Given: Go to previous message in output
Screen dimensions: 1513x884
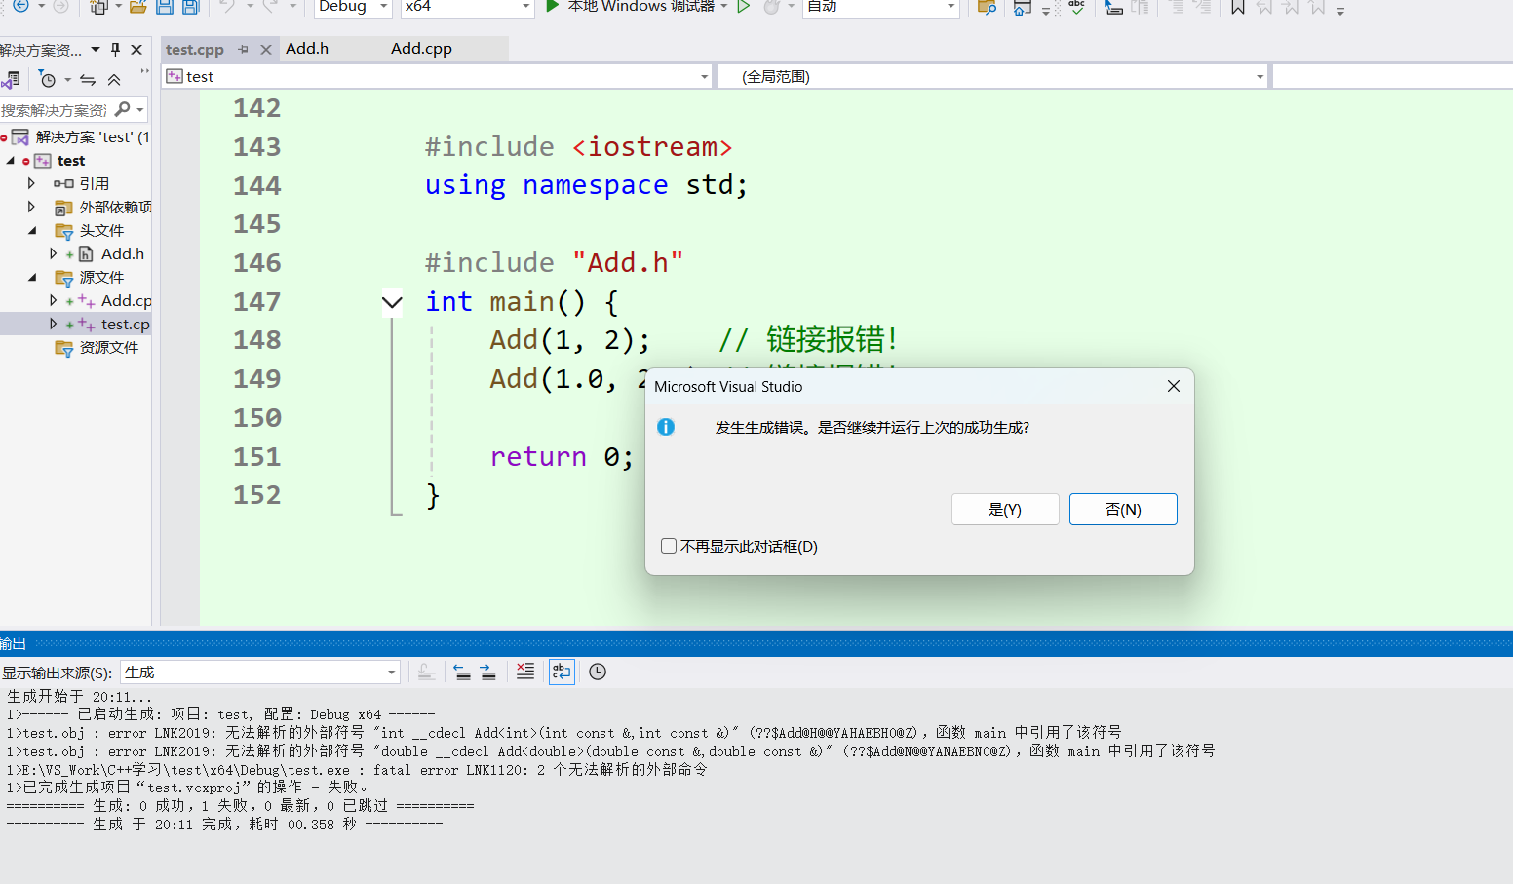Looking at the screenshot, I should point(462,672).
